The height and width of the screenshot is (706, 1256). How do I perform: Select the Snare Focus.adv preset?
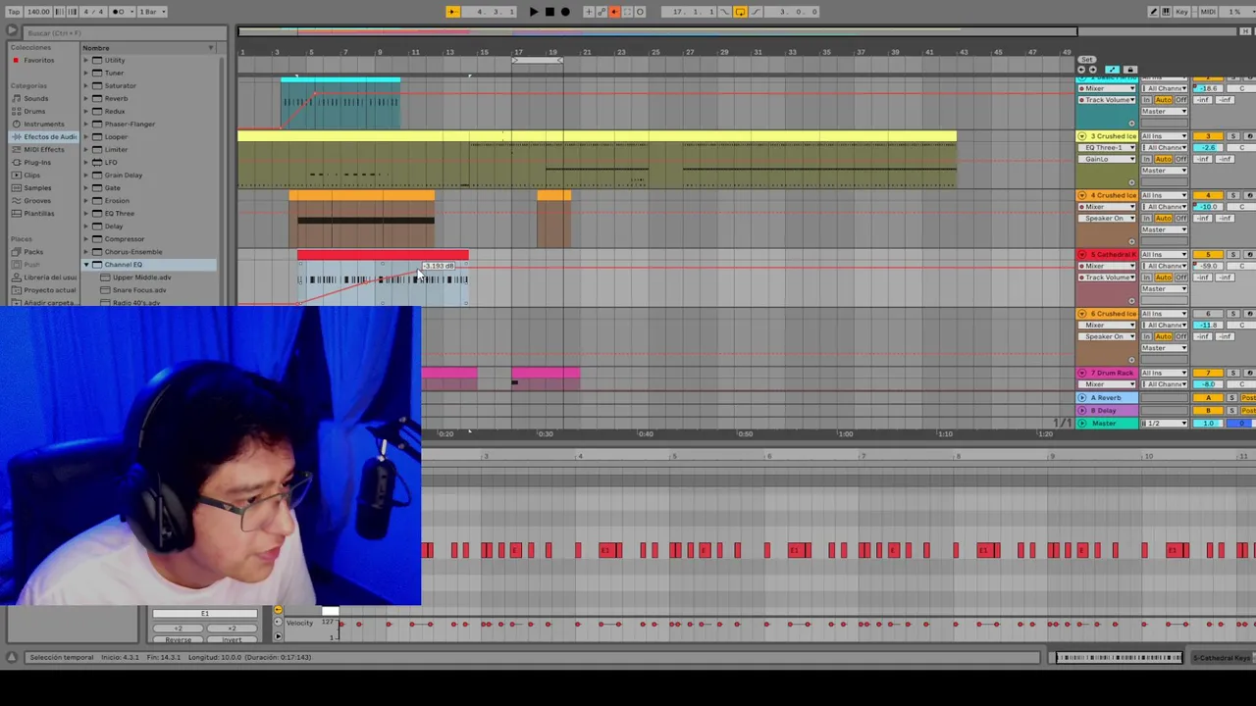[x=139, y=290]
